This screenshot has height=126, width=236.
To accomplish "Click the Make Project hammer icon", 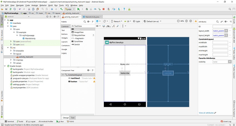I will [x=61, y=9].
